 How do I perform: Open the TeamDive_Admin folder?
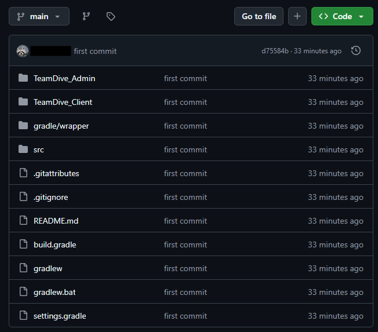click(x=64, y=78)
